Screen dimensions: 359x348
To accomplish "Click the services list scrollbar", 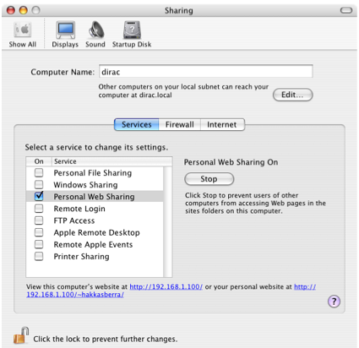I will pos(168,222).
